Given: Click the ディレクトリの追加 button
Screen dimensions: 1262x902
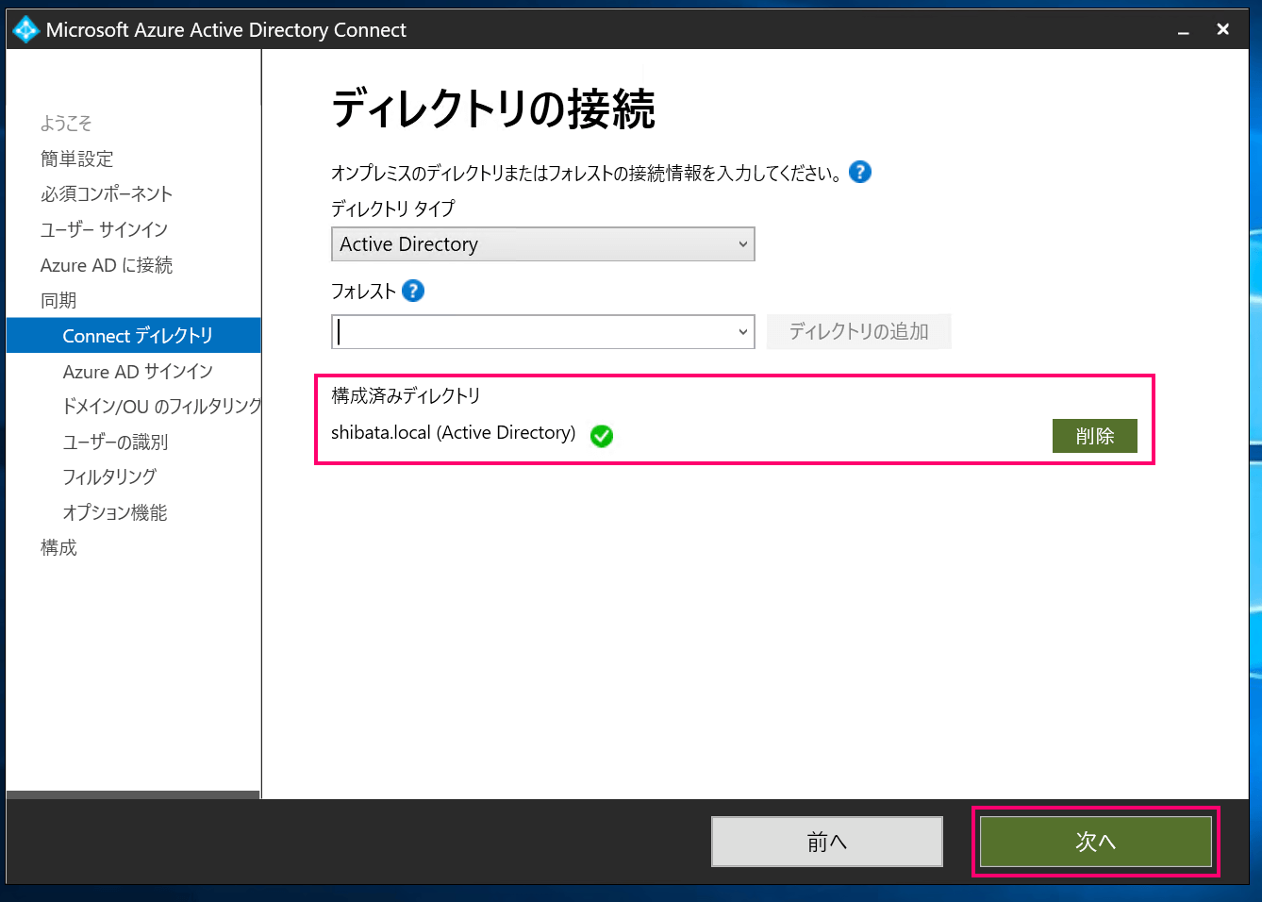Looking at the screenshot, I should (858, 331).
